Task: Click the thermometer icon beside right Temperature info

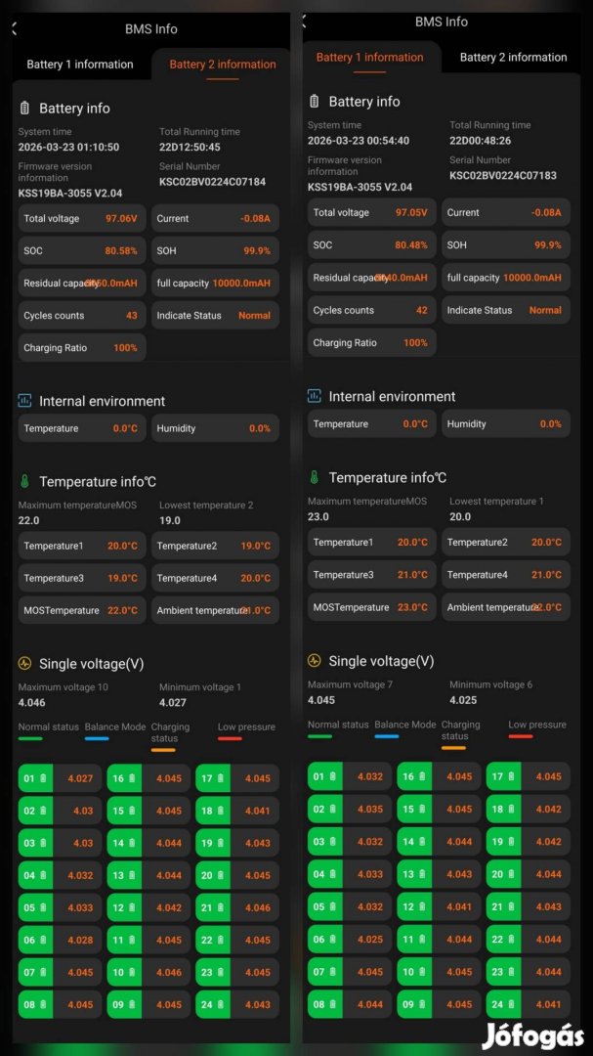Action: (x=314, y=478)
